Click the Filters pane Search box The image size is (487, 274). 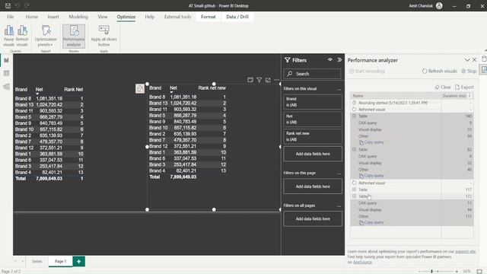tap(312, 74)
